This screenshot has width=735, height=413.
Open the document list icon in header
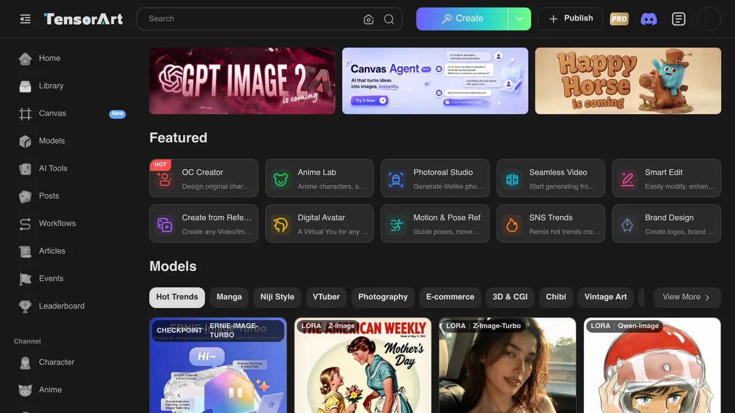point(679,19)
